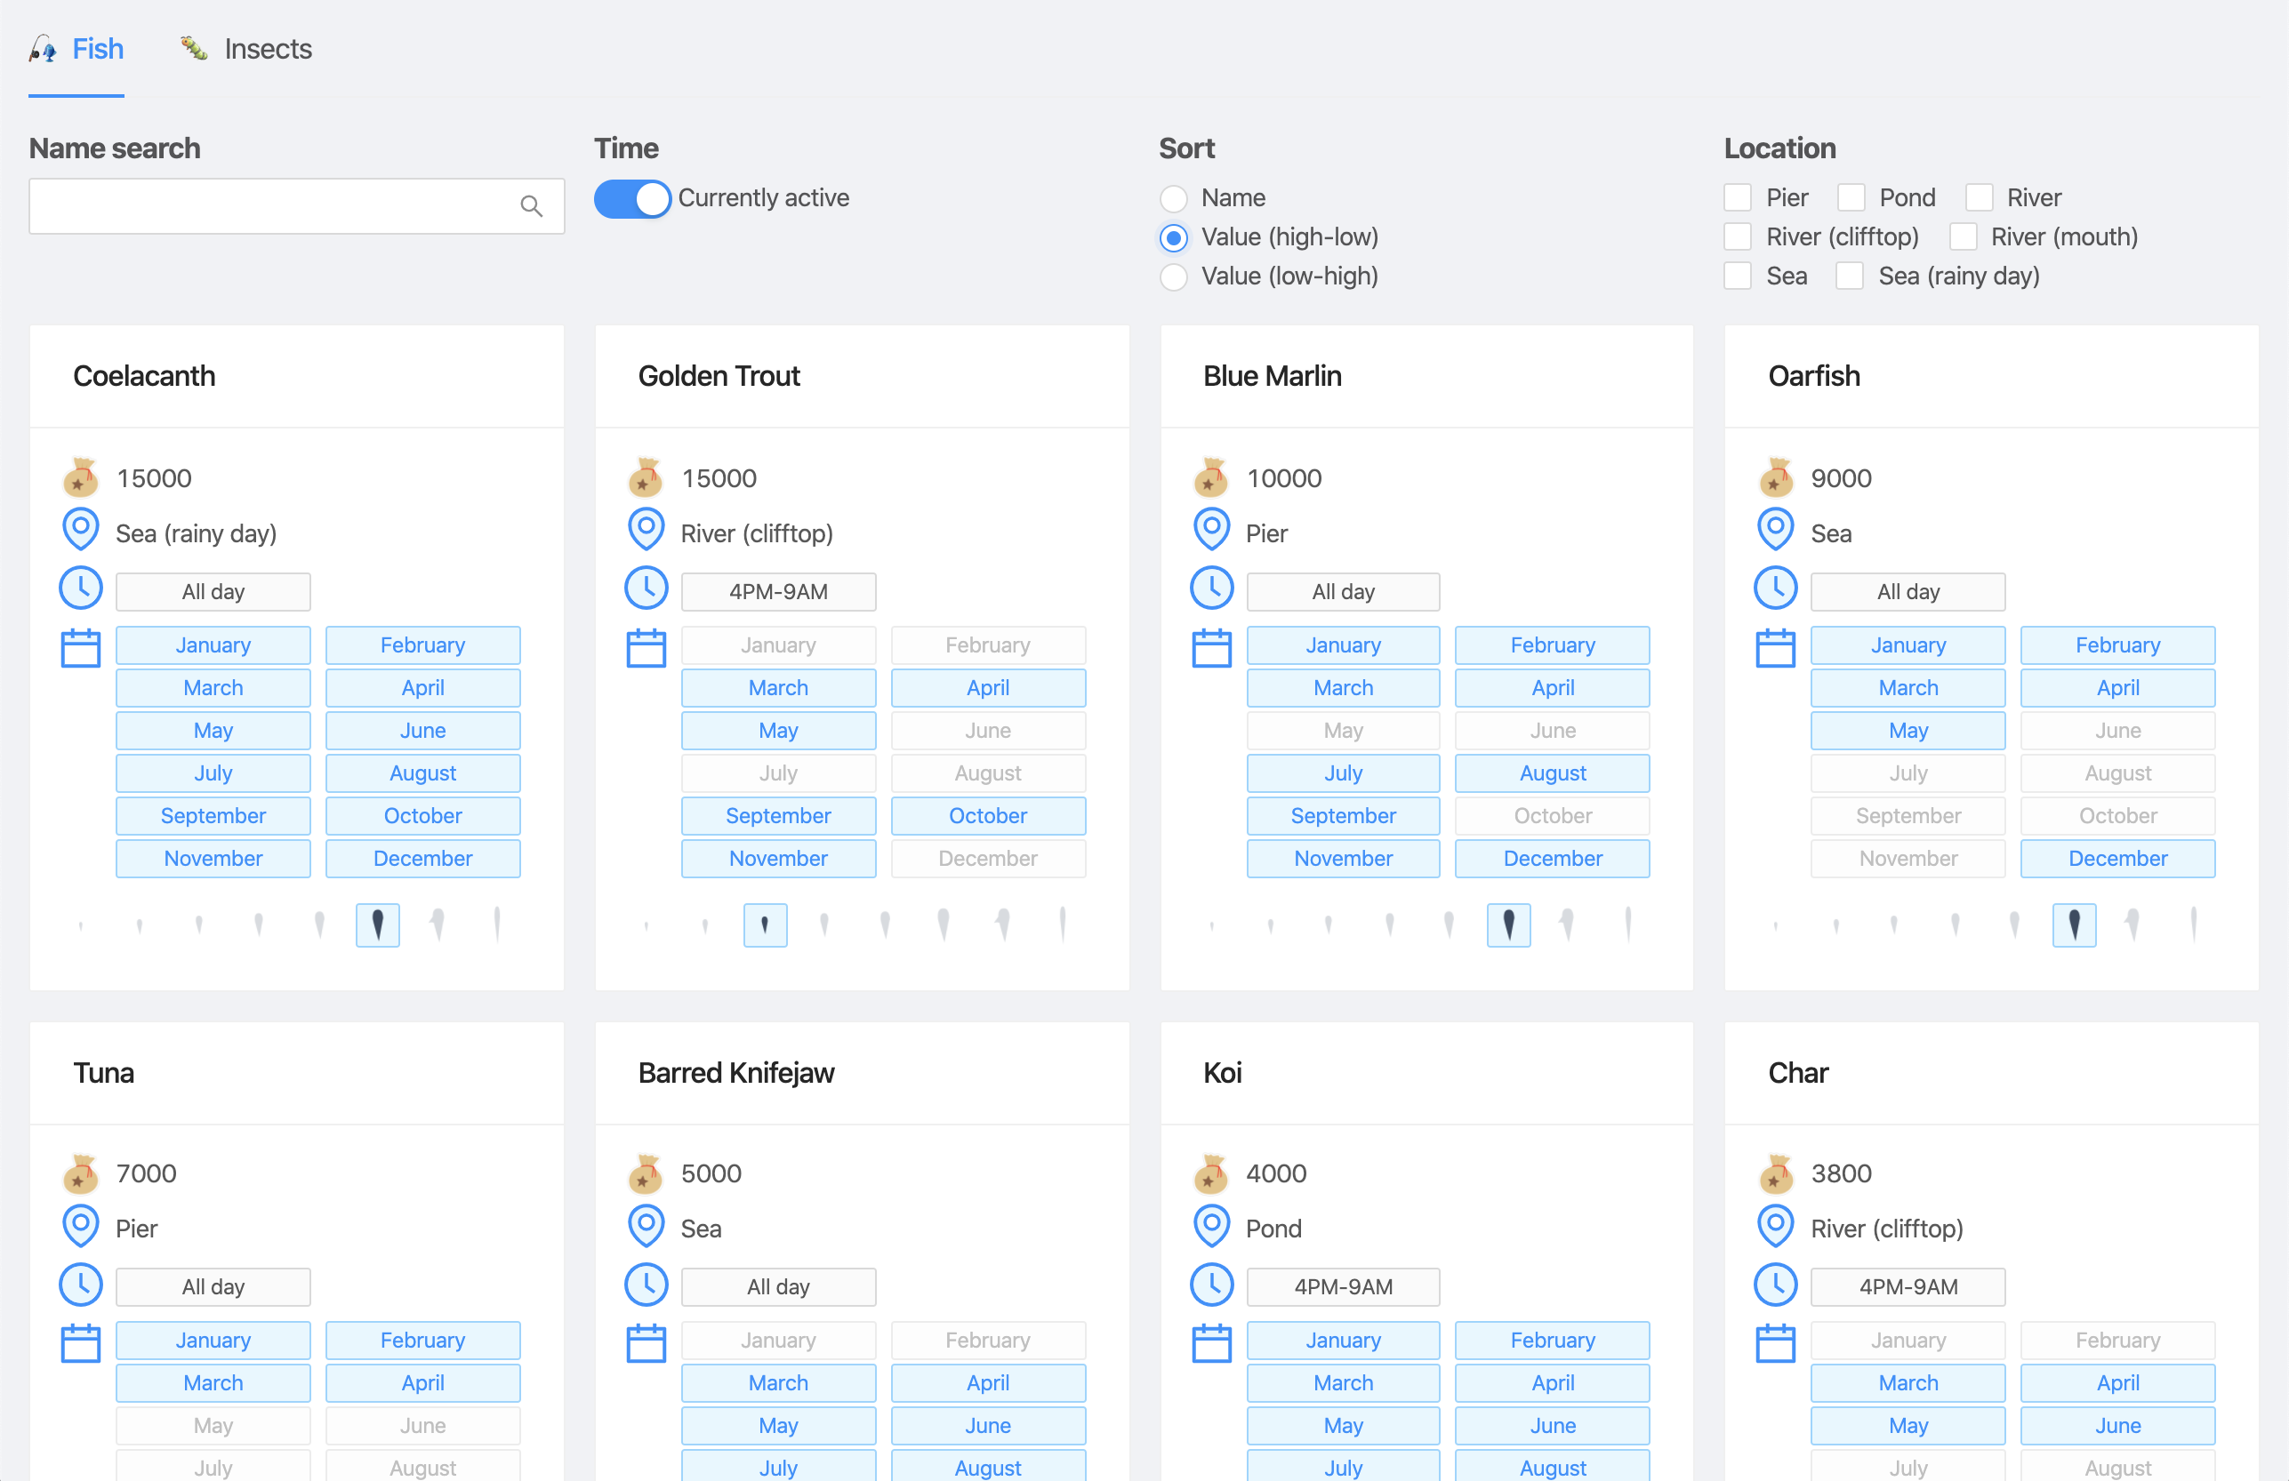Click the Blue Marlin clock icon
The width and height of the screenshot is (2289, 1481).
coord(1211,588)
